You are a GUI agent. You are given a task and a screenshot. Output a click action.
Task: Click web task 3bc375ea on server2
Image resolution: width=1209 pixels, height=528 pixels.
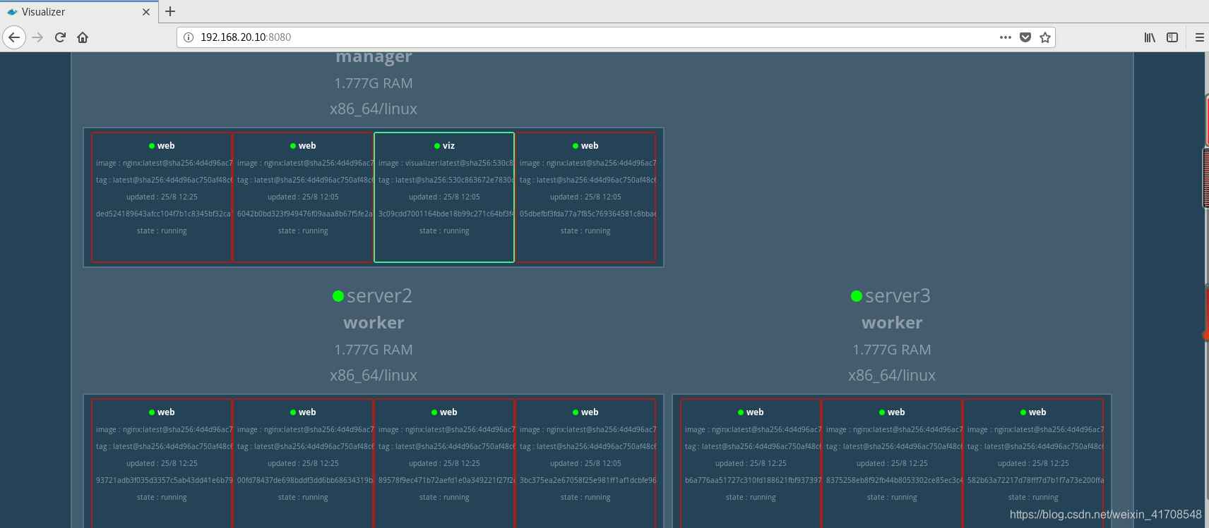585,463
